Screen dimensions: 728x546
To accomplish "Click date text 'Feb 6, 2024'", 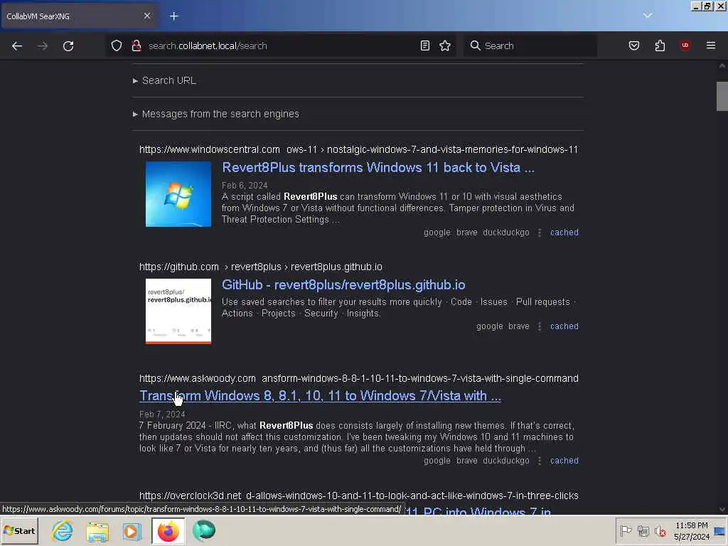I will click(245, 186).
